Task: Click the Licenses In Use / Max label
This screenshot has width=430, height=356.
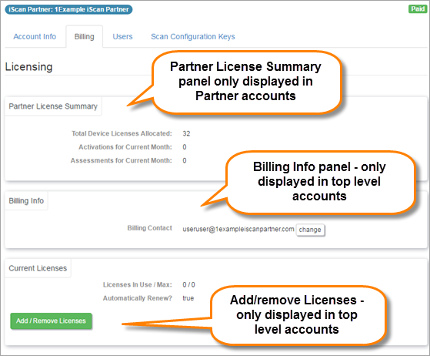Action: [x=138, y=284]
